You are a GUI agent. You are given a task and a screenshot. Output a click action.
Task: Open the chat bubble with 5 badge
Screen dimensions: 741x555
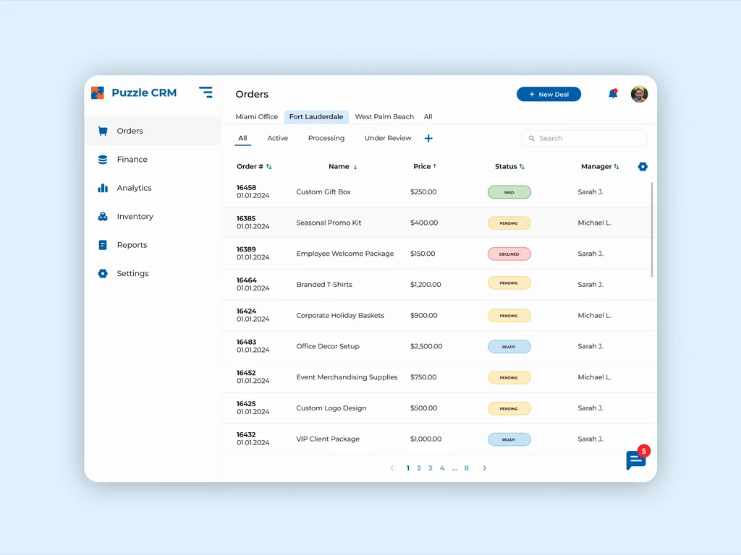(x=638, y=458)
